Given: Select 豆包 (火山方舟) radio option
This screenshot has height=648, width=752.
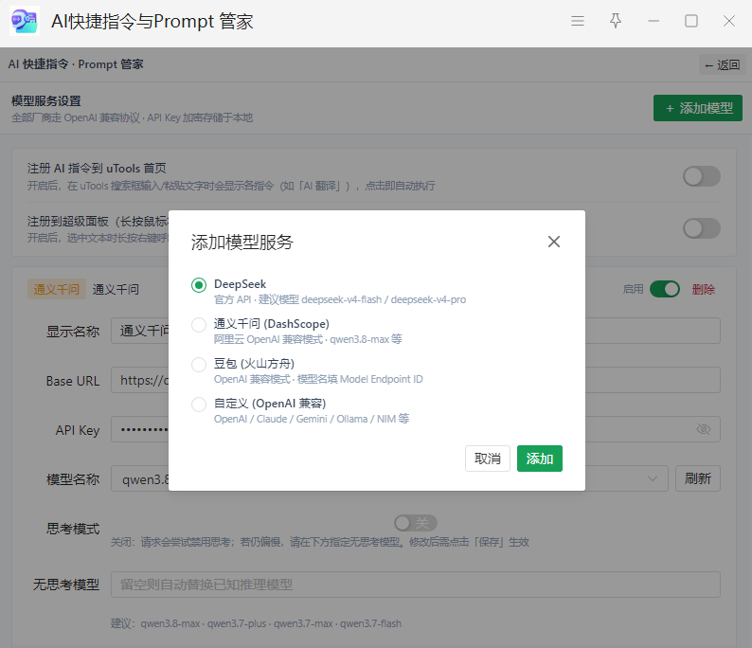Looking at the screenshot, I should click(199, 365).
